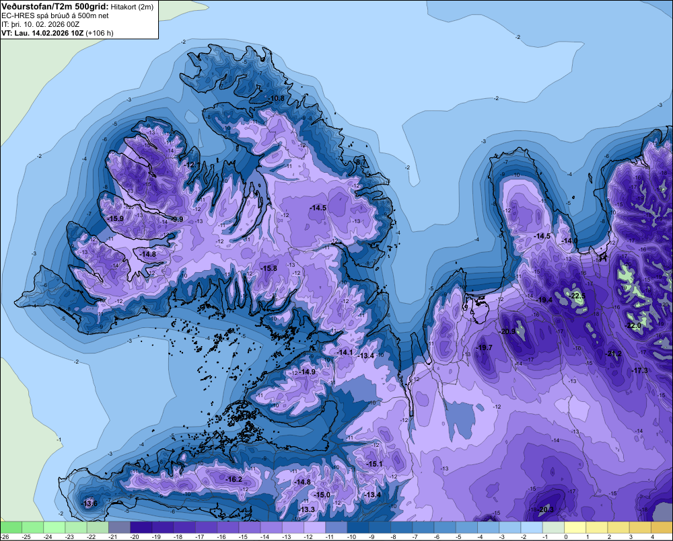
Task: Click the 'IT: þri. 10. 02. 2026 00Z' line
Action: [x=40, y=24]
